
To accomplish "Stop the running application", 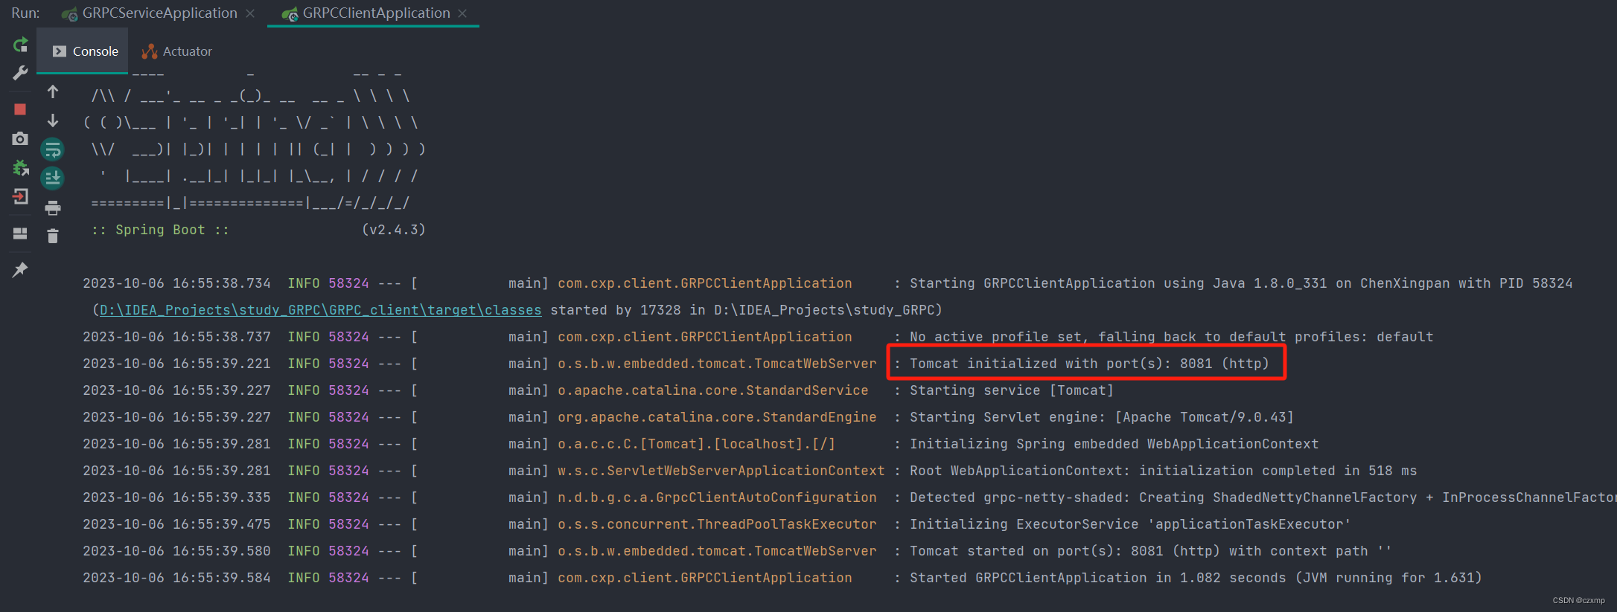I will [x=20, y=109].
